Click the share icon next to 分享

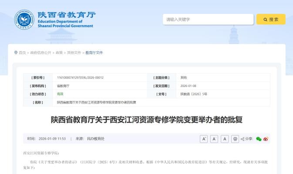click(242, 139)
